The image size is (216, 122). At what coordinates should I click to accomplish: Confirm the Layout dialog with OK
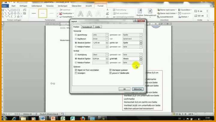(124, 89)
